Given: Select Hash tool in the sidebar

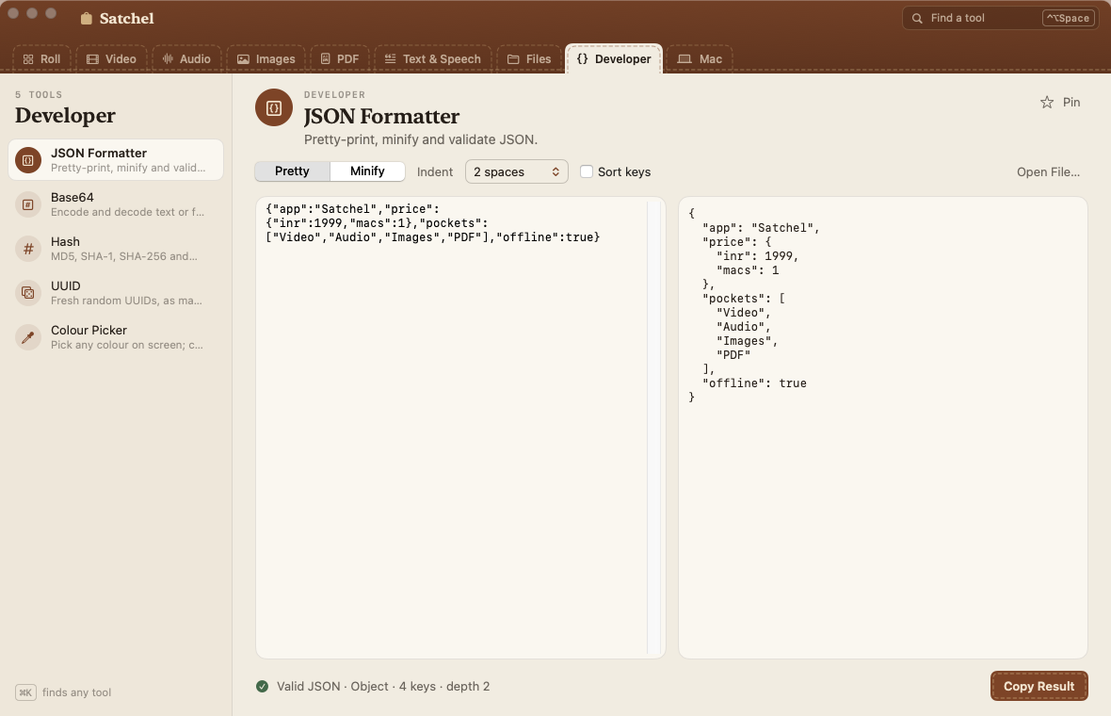Looking at the screenshot, I should 116,249.
